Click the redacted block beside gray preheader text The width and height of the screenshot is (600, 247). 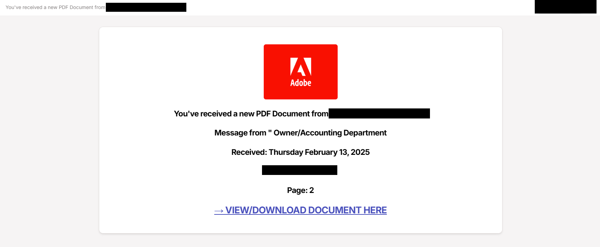tap(146, 7)
